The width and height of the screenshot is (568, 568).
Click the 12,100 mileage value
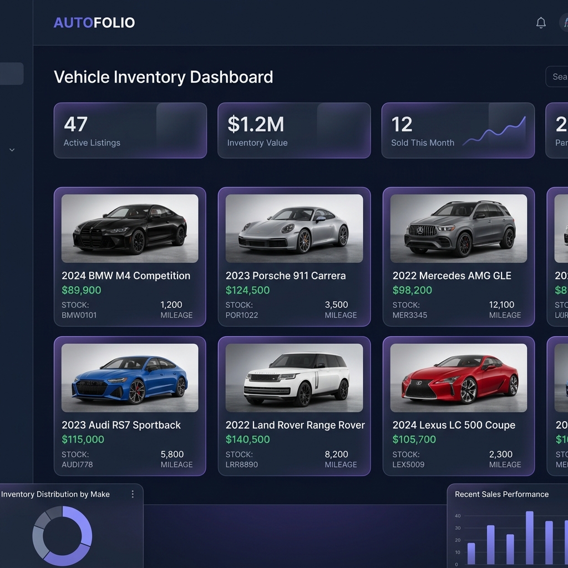[x=501, y=305]
